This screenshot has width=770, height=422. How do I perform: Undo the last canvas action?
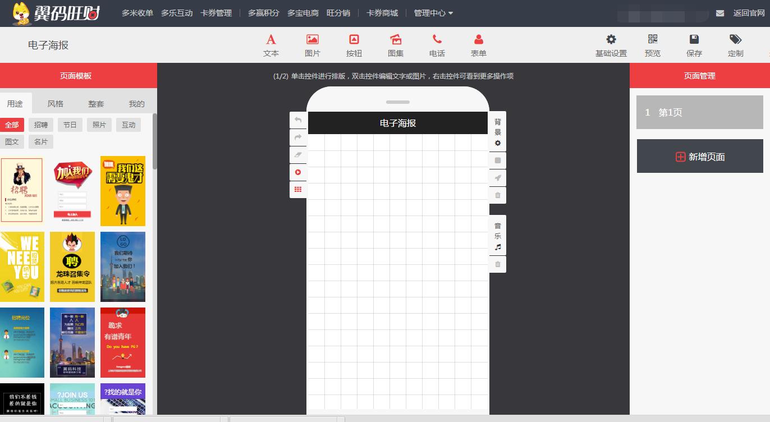298,120
